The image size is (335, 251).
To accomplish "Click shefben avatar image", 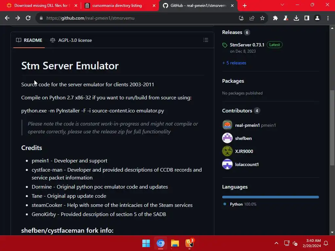I will pyautogui.click(x=227, y=138).
